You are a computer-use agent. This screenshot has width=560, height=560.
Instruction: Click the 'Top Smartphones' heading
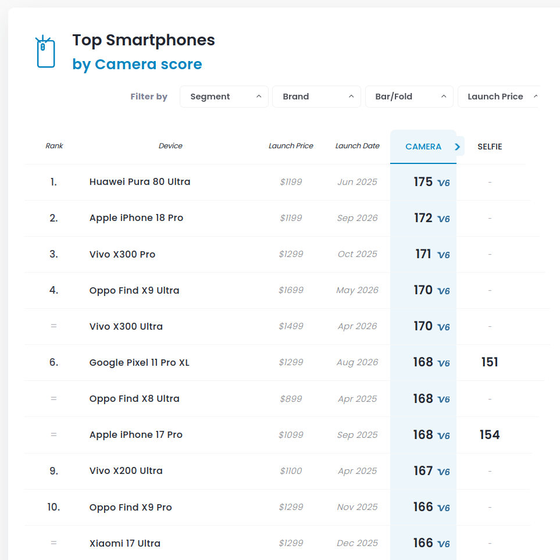point(144,40)
